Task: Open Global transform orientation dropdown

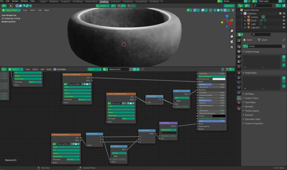Action: [103, 6]
